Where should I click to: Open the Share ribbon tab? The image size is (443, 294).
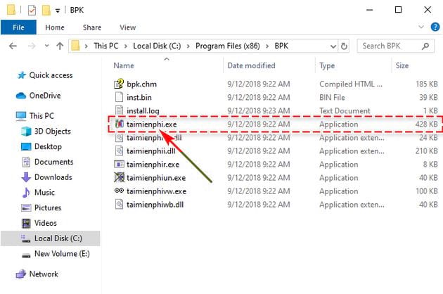92,27
